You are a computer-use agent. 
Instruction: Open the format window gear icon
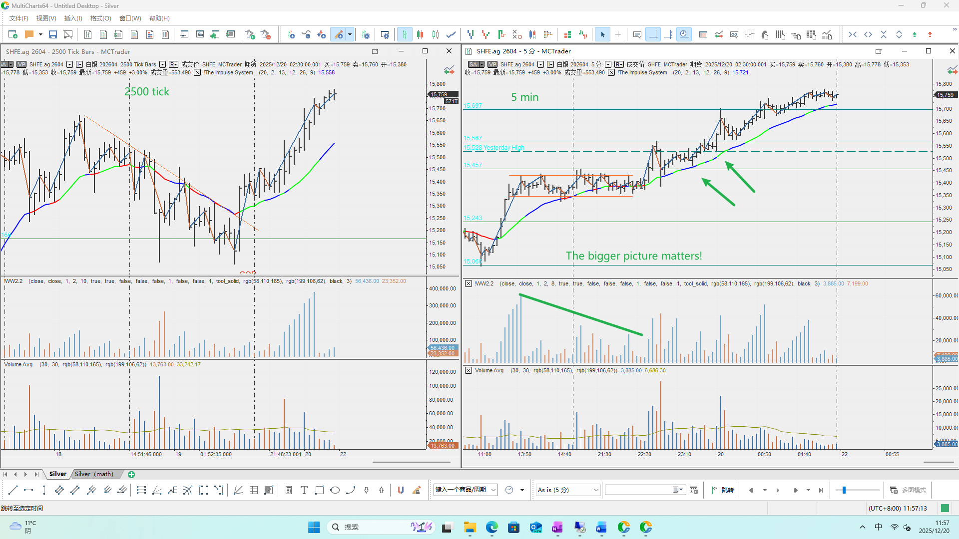[385, 34]
